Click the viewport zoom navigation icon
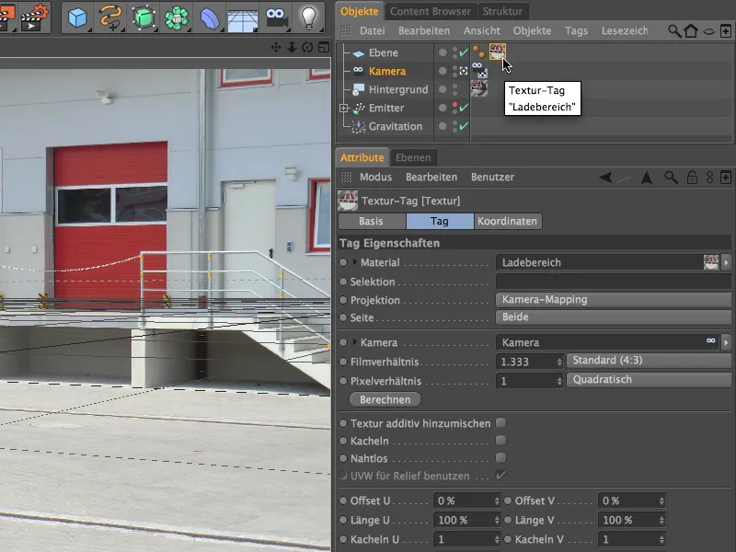The image size is (736, 552). tap(292, 47)
